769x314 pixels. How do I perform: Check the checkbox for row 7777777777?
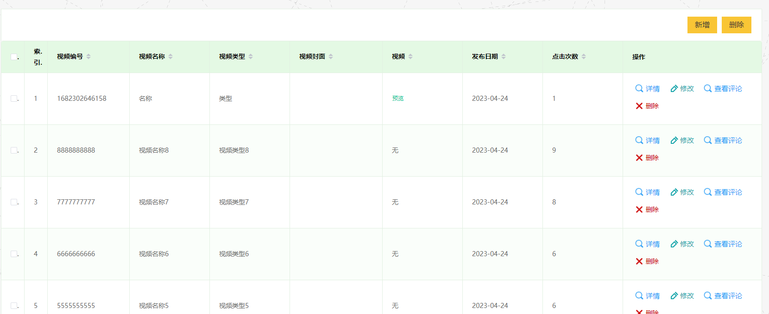point(14,202)
